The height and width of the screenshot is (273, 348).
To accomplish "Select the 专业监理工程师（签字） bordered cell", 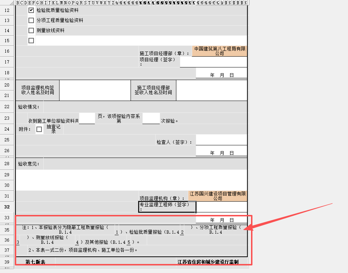I will click(x=167, y=207).
